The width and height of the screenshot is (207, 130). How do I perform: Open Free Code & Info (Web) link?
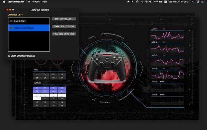64,34
